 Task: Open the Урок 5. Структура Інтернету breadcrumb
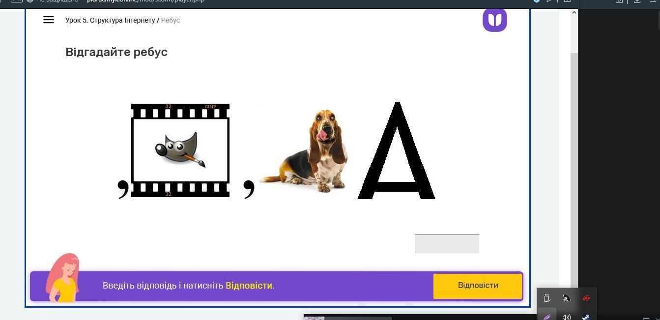[x=110, y=20]
